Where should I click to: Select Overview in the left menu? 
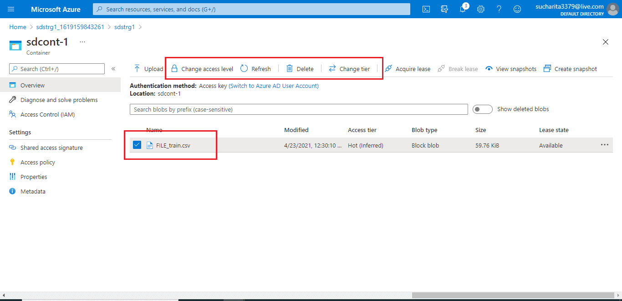[60, 85]
